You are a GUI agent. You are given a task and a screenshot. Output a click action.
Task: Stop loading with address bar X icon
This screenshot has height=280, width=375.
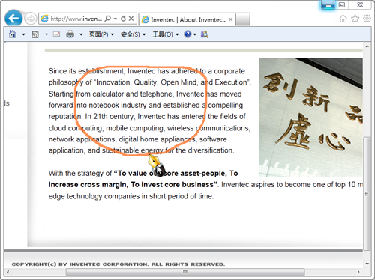(x=131, y=19)
